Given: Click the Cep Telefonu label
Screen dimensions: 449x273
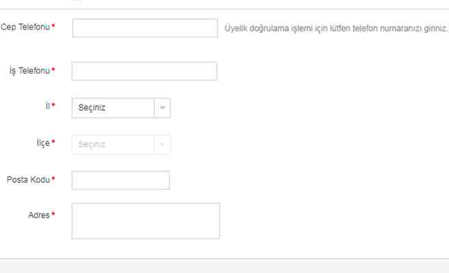Looking at the screenshot, I should pos(25,27).
